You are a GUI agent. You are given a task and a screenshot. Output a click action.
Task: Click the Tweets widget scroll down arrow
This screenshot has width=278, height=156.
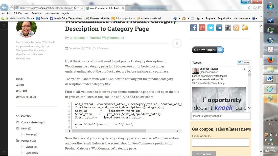coord(249,108)
